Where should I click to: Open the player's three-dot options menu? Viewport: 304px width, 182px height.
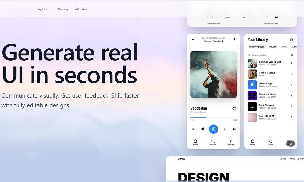[x=234, y=40]
